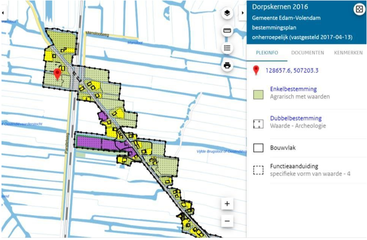367x240 pixels.
Task: Select the Plekinfo tab
Action: 268,53
